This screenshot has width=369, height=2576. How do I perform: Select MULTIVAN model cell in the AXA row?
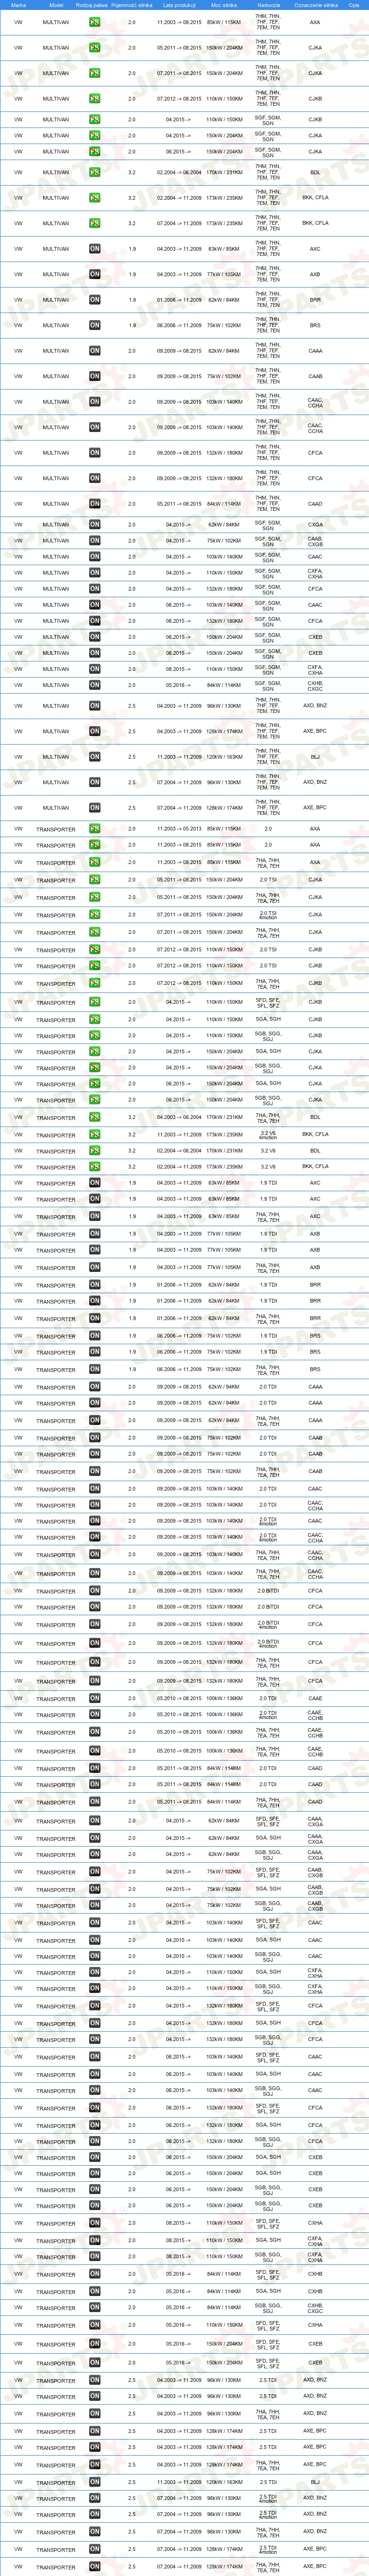coord(56,22)
